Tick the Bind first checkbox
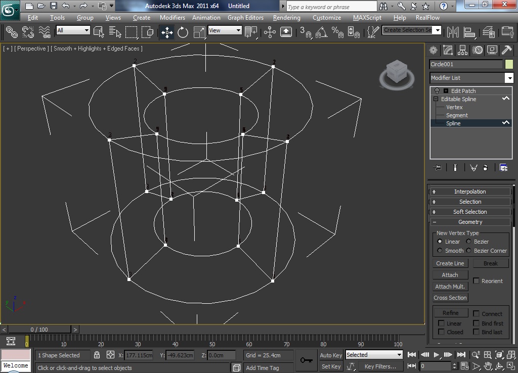 pyautogui.click(x=476, y=323)
